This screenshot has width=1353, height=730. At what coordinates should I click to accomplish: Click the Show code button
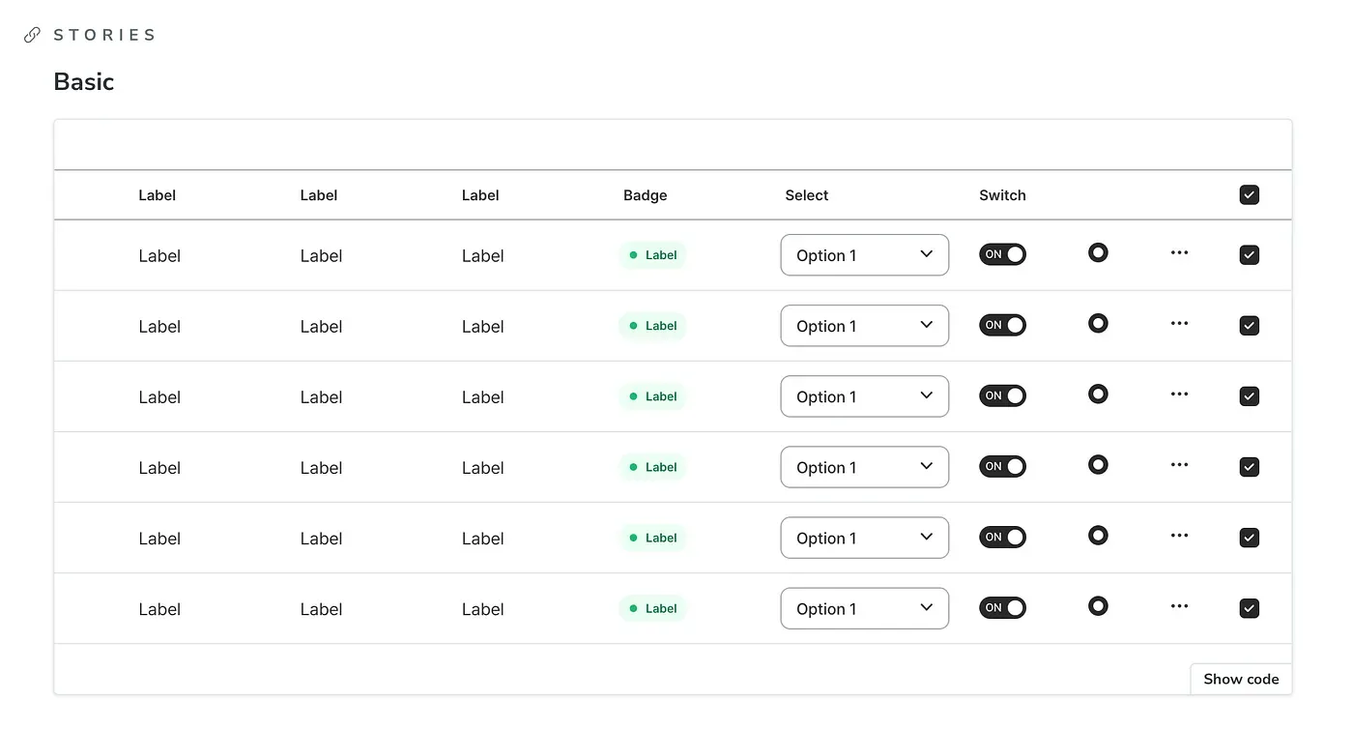pos(1241,679)
